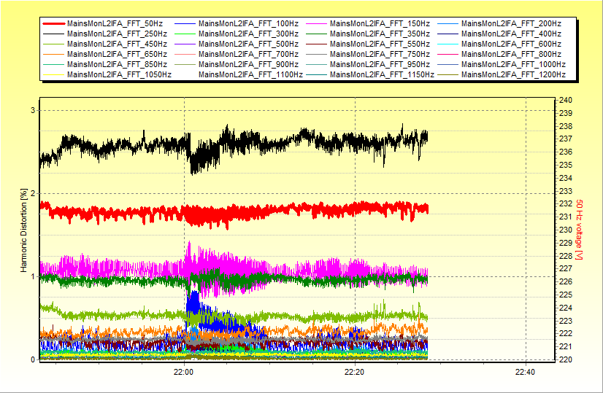Click the red 50 Hz voltage [V] axis title
Image resolution: width=603 pixels, height=393 pixels.
coord(580,232)
